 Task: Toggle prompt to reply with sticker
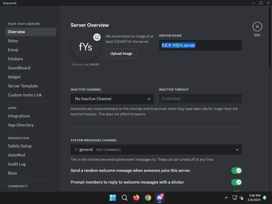(x=236, y=182)
